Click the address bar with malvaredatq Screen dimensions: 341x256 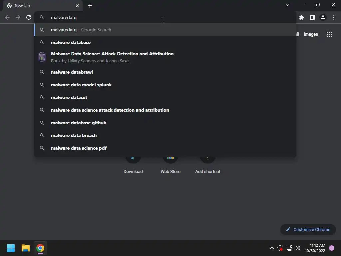pos(165,17)
